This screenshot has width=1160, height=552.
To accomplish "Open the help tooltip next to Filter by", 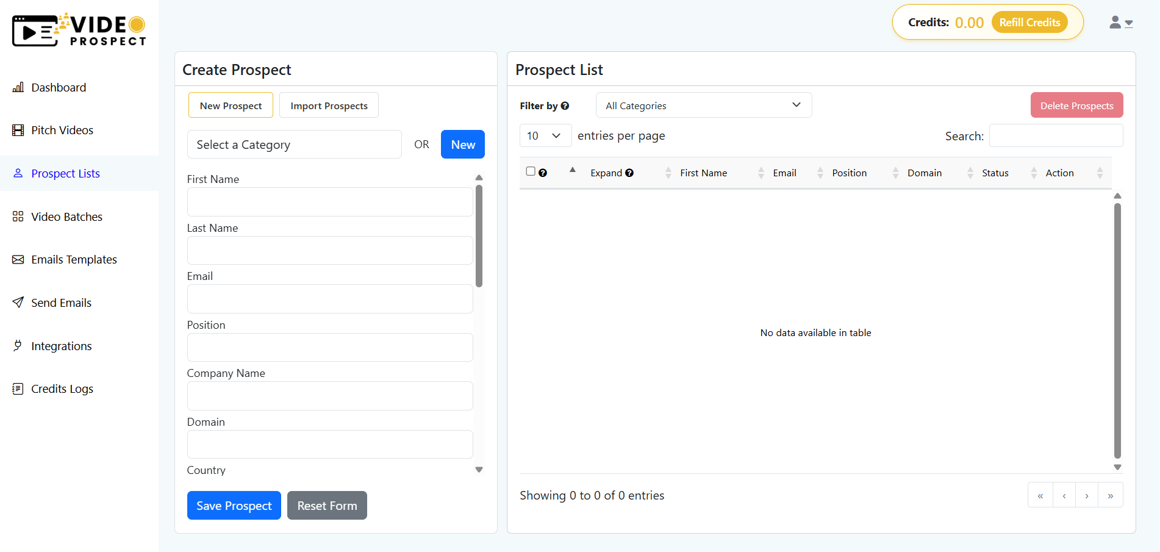I will 565,106.
